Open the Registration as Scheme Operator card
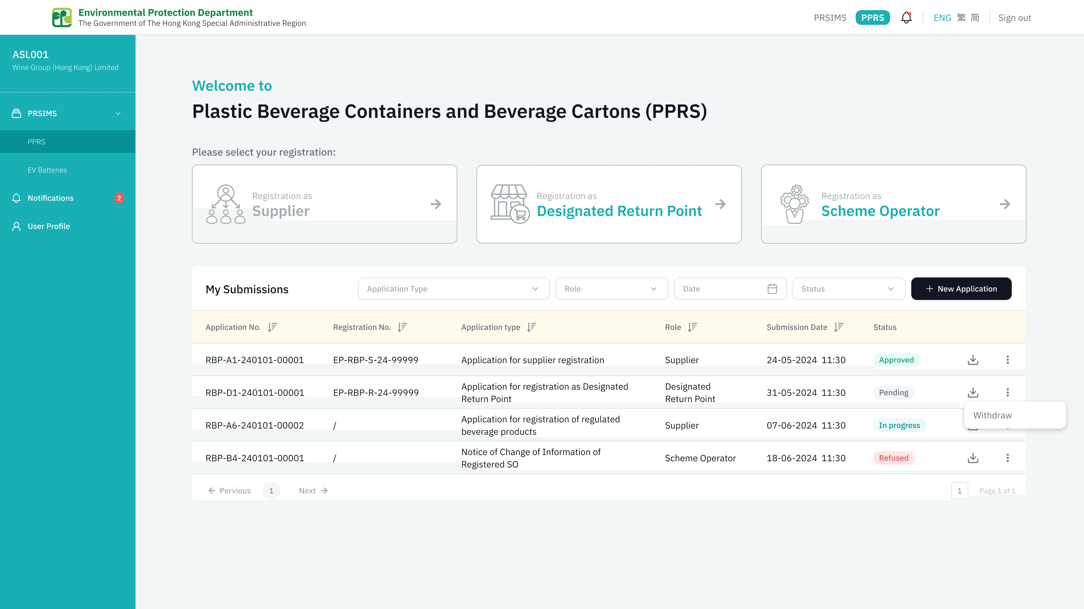 coord(893,204)
